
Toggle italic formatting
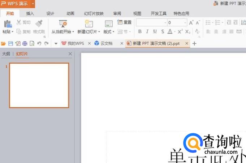coord(147,31)
